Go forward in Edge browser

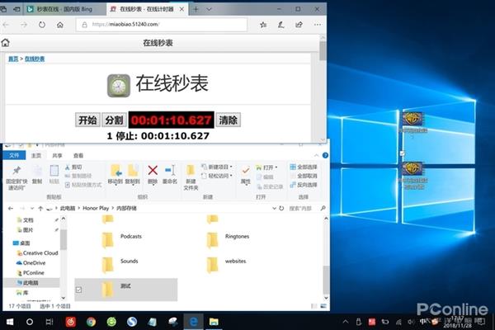point(24,24)
